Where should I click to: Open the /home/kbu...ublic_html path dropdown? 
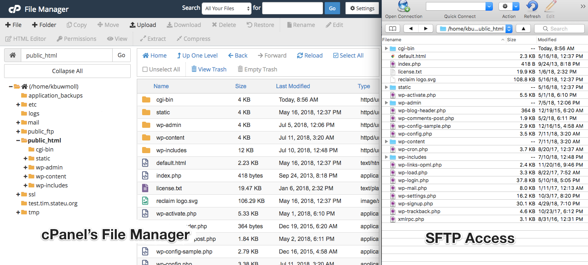click(x=474, y=29)
